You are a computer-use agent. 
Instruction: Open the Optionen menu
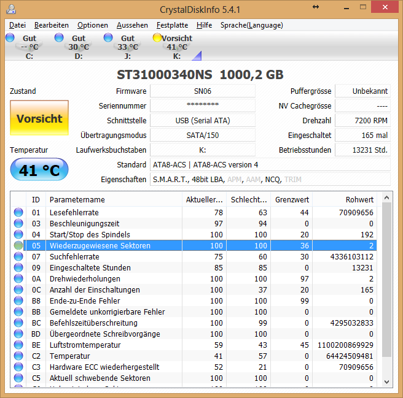(x=93, y=25)
